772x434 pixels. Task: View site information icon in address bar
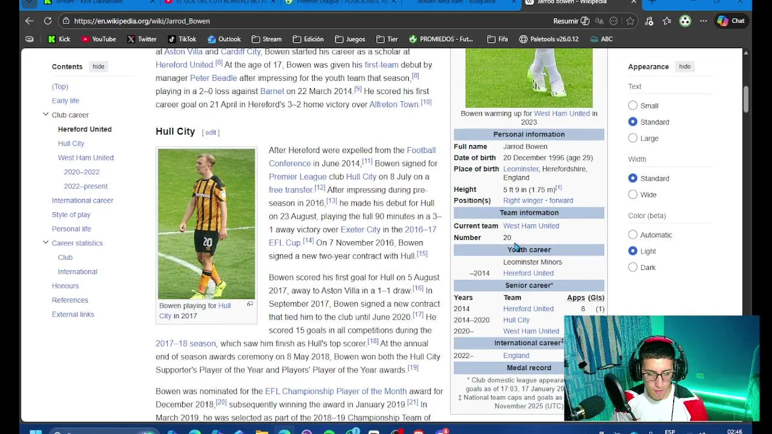pos(66,20)
